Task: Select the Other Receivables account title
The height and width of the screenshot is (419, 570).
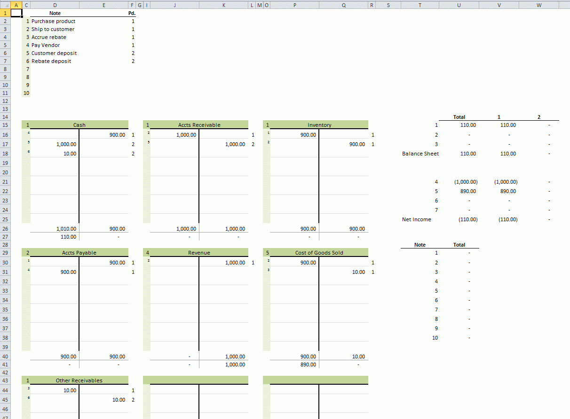Action: click(x=79, y=380)
